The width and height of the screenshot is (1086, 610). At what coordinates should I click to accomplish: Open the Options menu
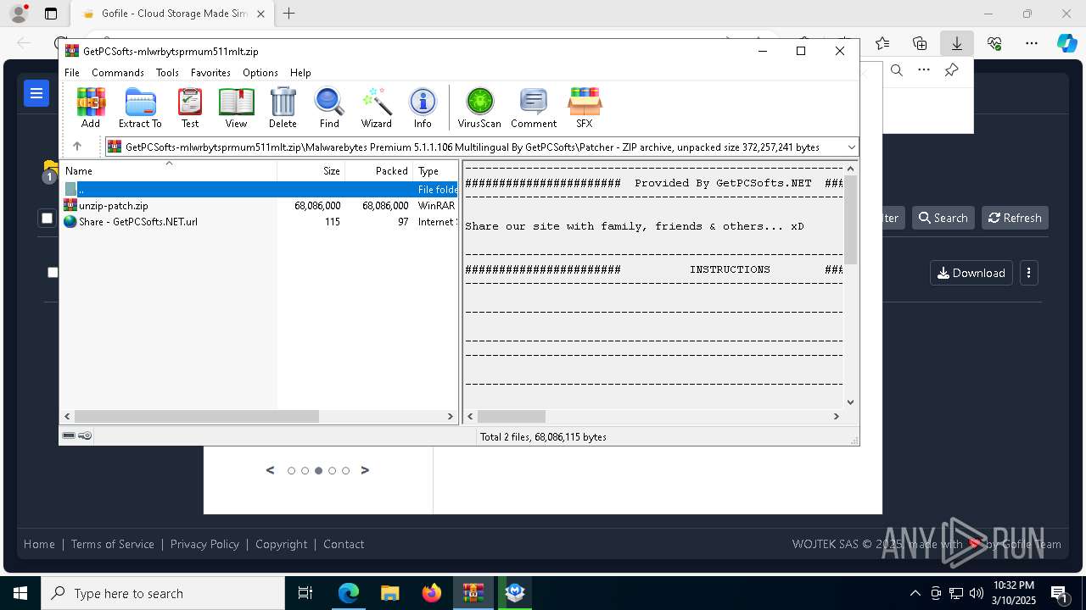pos(260,73)
